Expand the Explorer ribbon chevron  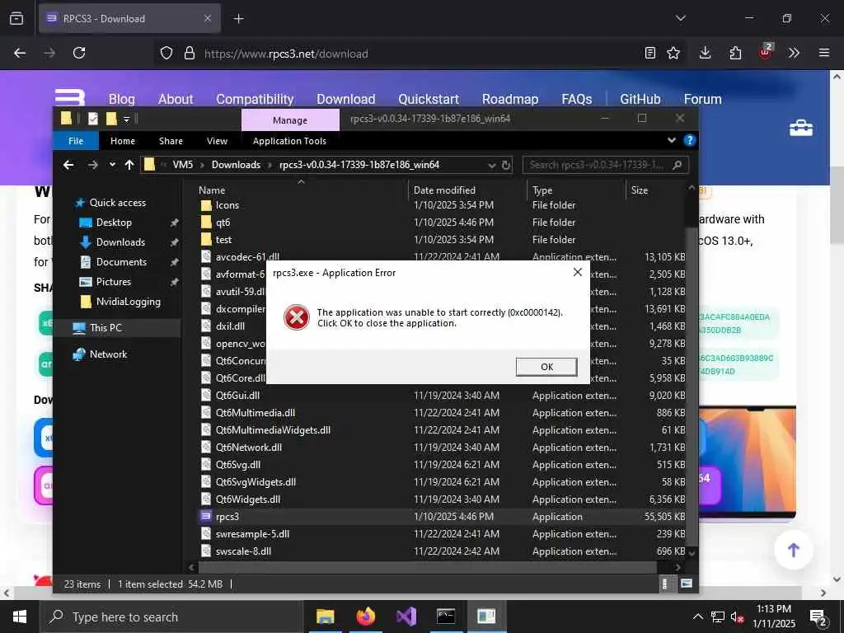tap(671, 140)
